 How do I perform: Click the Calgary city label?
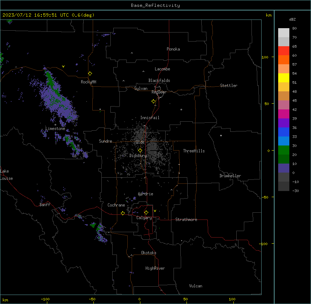(144, 218)
